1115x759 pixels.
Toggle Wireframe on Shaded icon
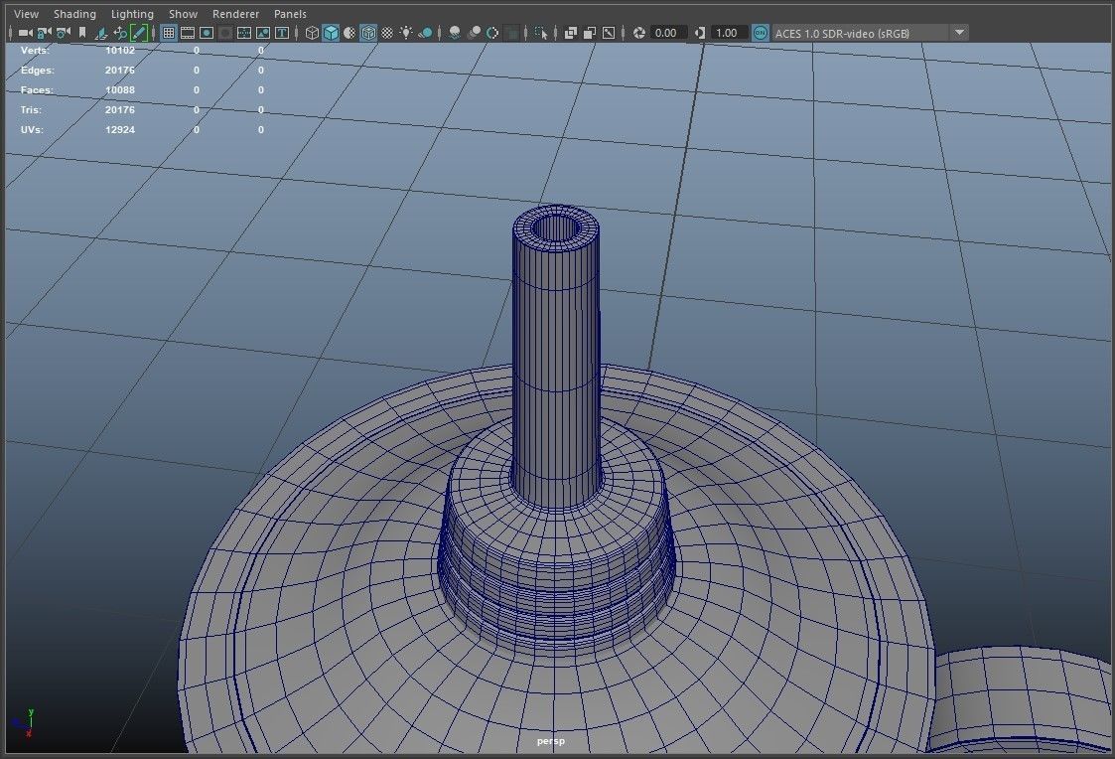[x=367, y=33]
